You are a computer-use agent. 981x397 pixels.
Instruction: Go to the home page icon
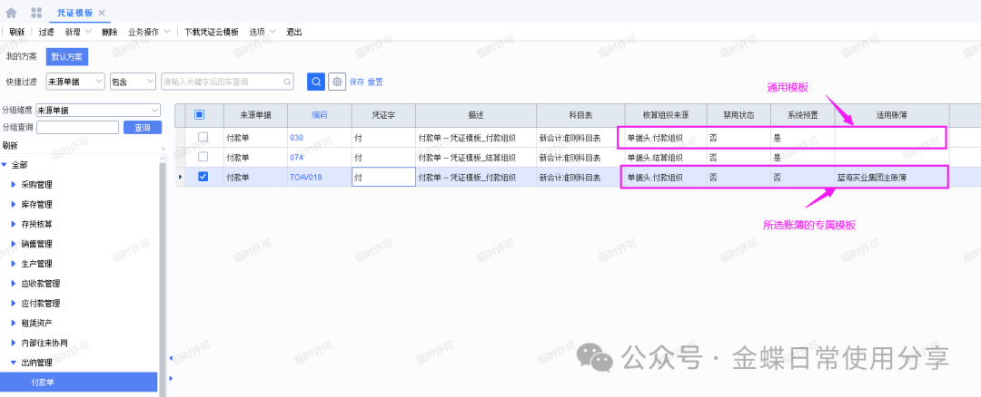11,13
